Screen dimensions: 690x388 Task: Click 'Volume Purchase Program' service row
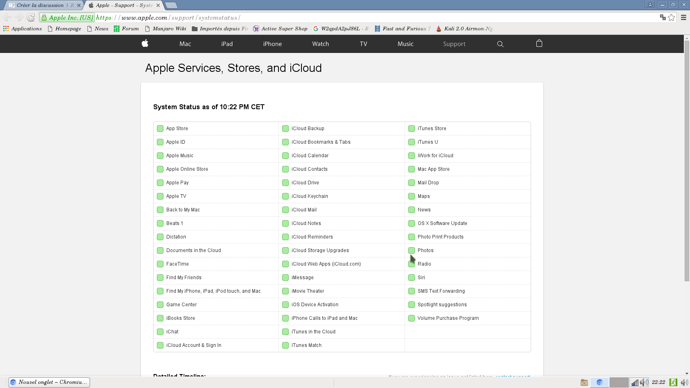pyautogui.click(x=468, y=318)
